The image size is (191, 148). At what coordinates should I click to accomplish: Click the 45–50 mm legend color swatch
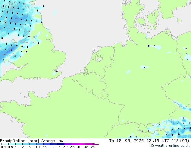(x=89, y=144)
